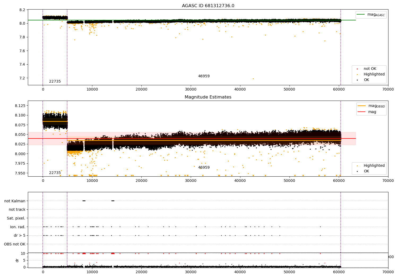Click the 22735 label in the top plot
This screenshot has width=398, height=278.
pyautogui.click(x=55, y=82)
